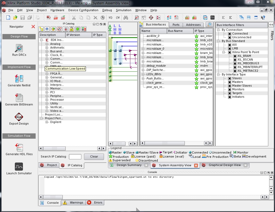Click the Generate Netlist icon
Screen dimensions: 275x212
tap(19, 78)
